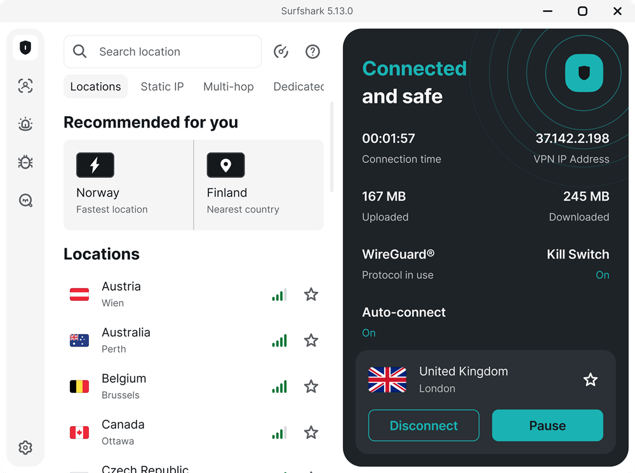Image resolution: width=635 pixels, height=473 pixels.
Task: Close the Surfshark window
Action: click(617, 11)
